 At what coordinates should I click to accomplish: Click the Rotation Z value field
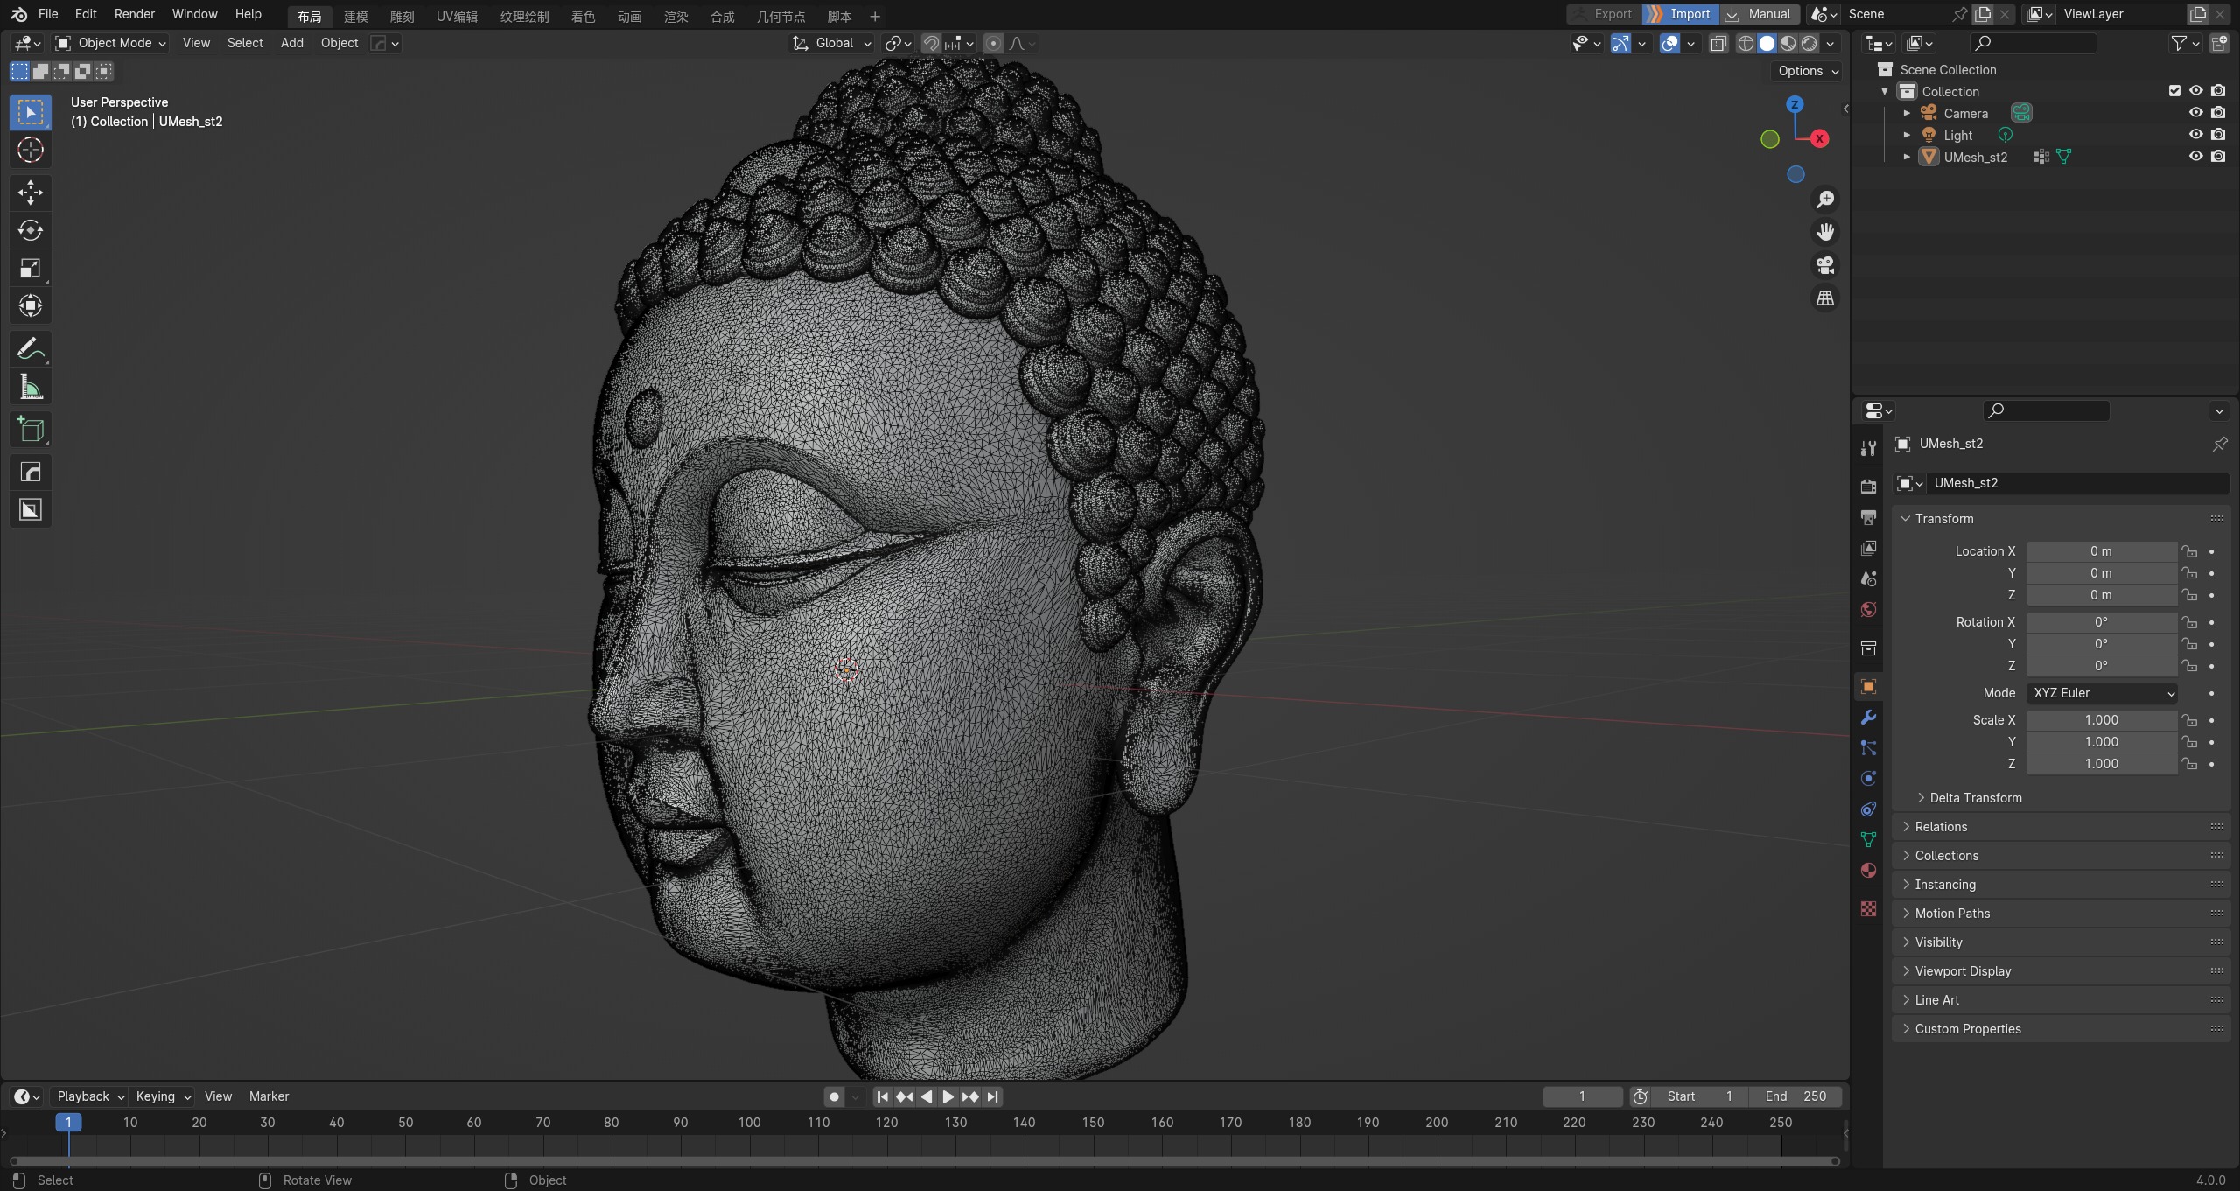click(2101, 666)
